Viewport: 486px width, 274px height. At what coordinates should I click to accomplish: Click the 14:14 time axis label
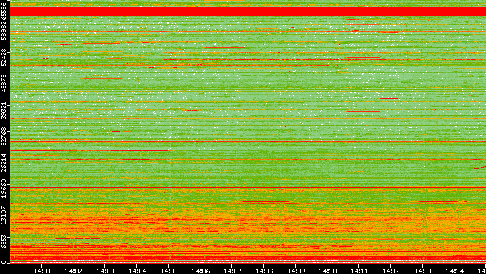coord(454,271)
